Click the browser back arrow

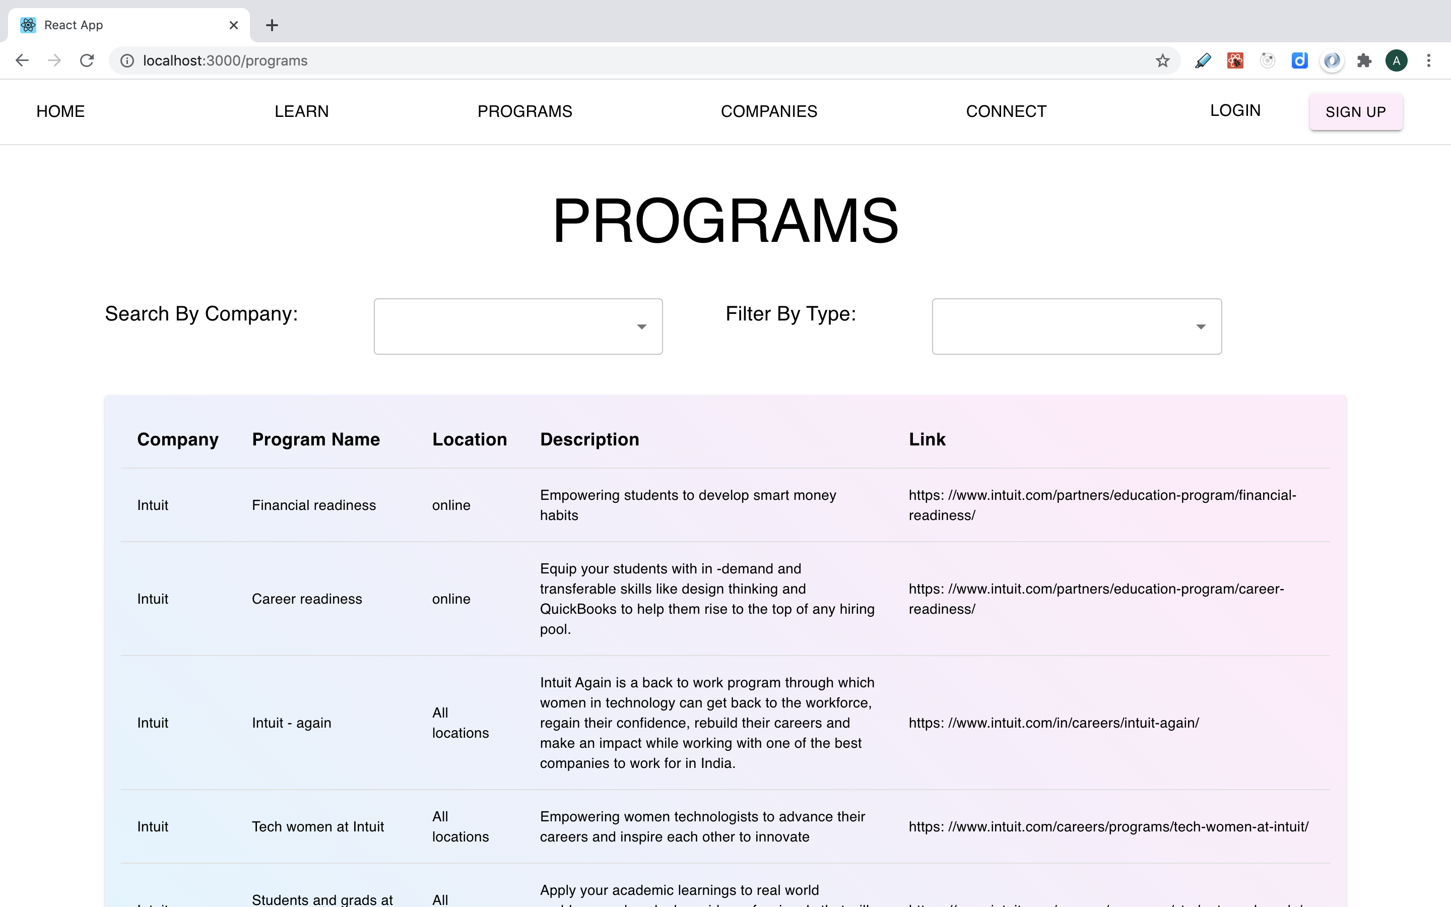tap(22, 60)
